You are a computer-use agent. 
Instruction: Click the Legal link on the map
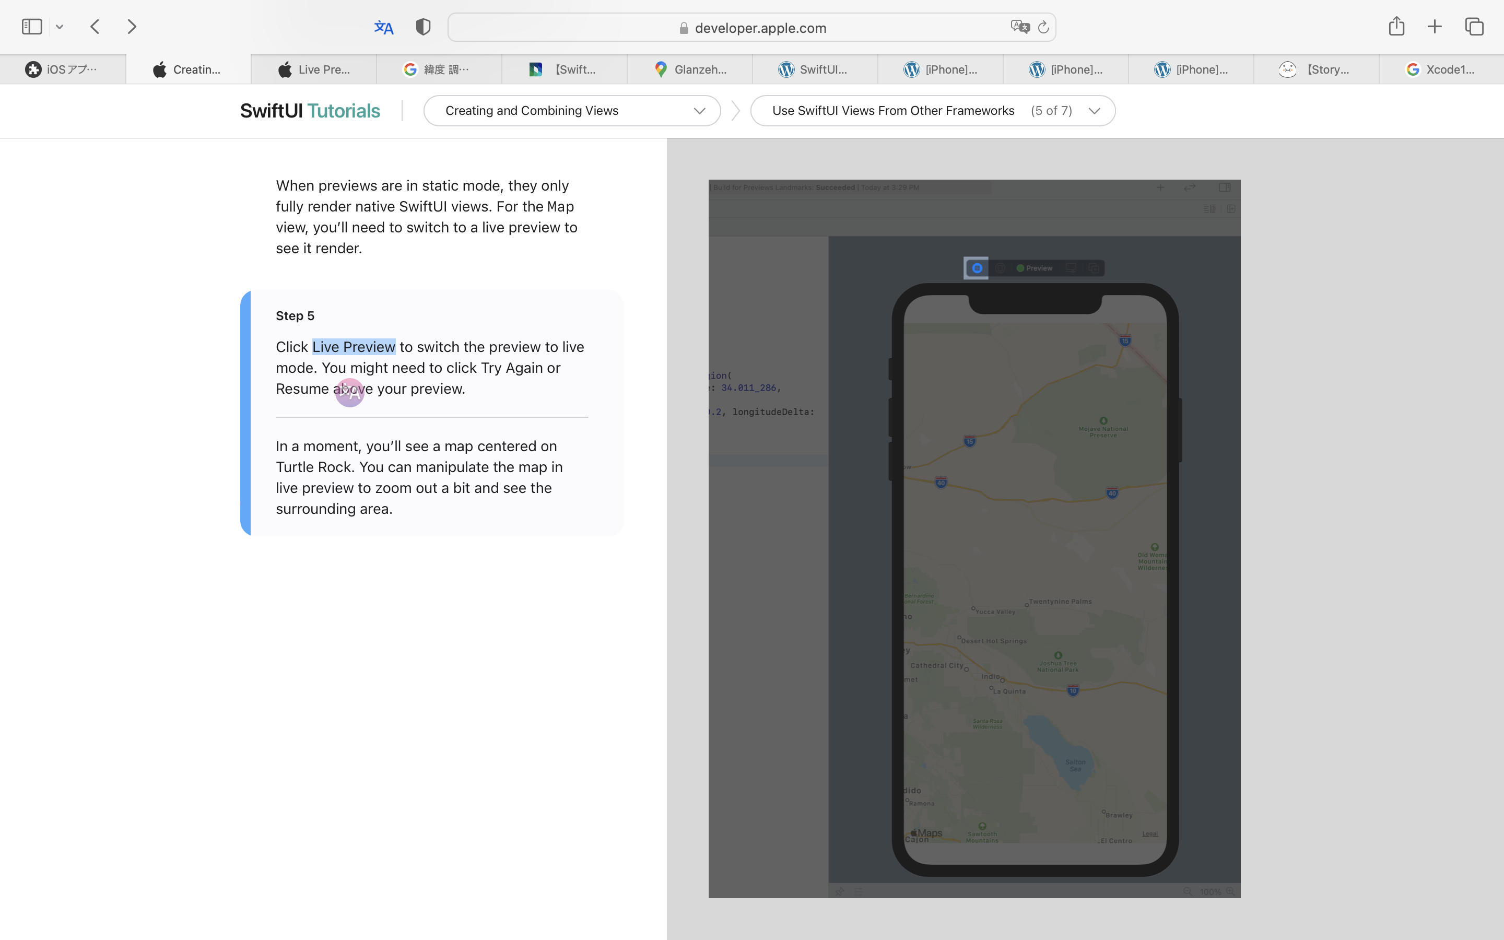[1150, 833]
